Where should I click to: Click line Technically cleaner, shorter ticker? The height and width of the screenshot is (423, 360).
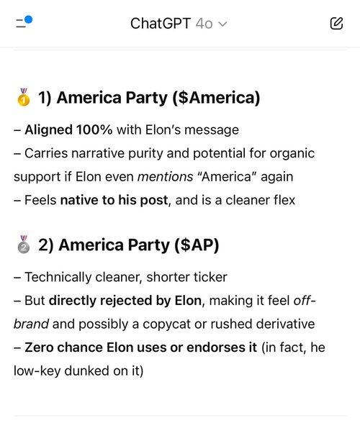[120, 277]
